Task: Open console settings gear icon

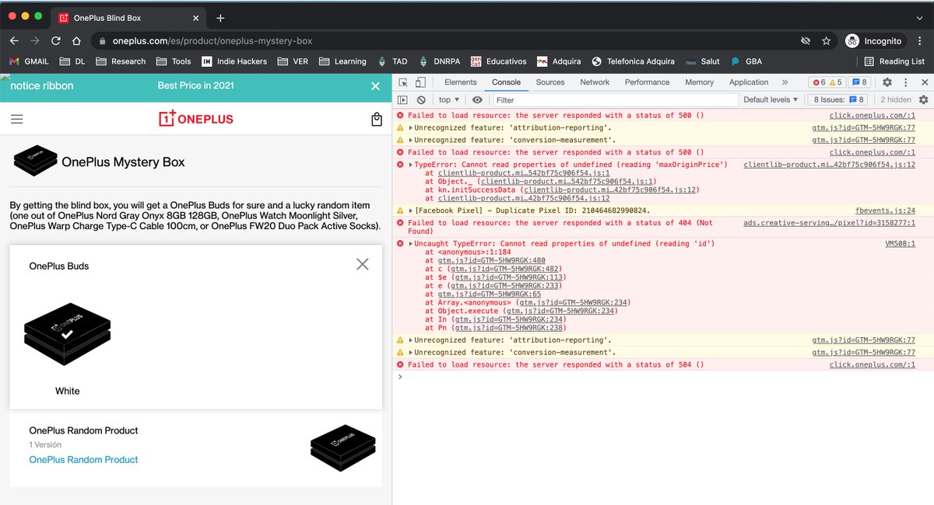Action: pyautogui.click(x=924, y=99)
